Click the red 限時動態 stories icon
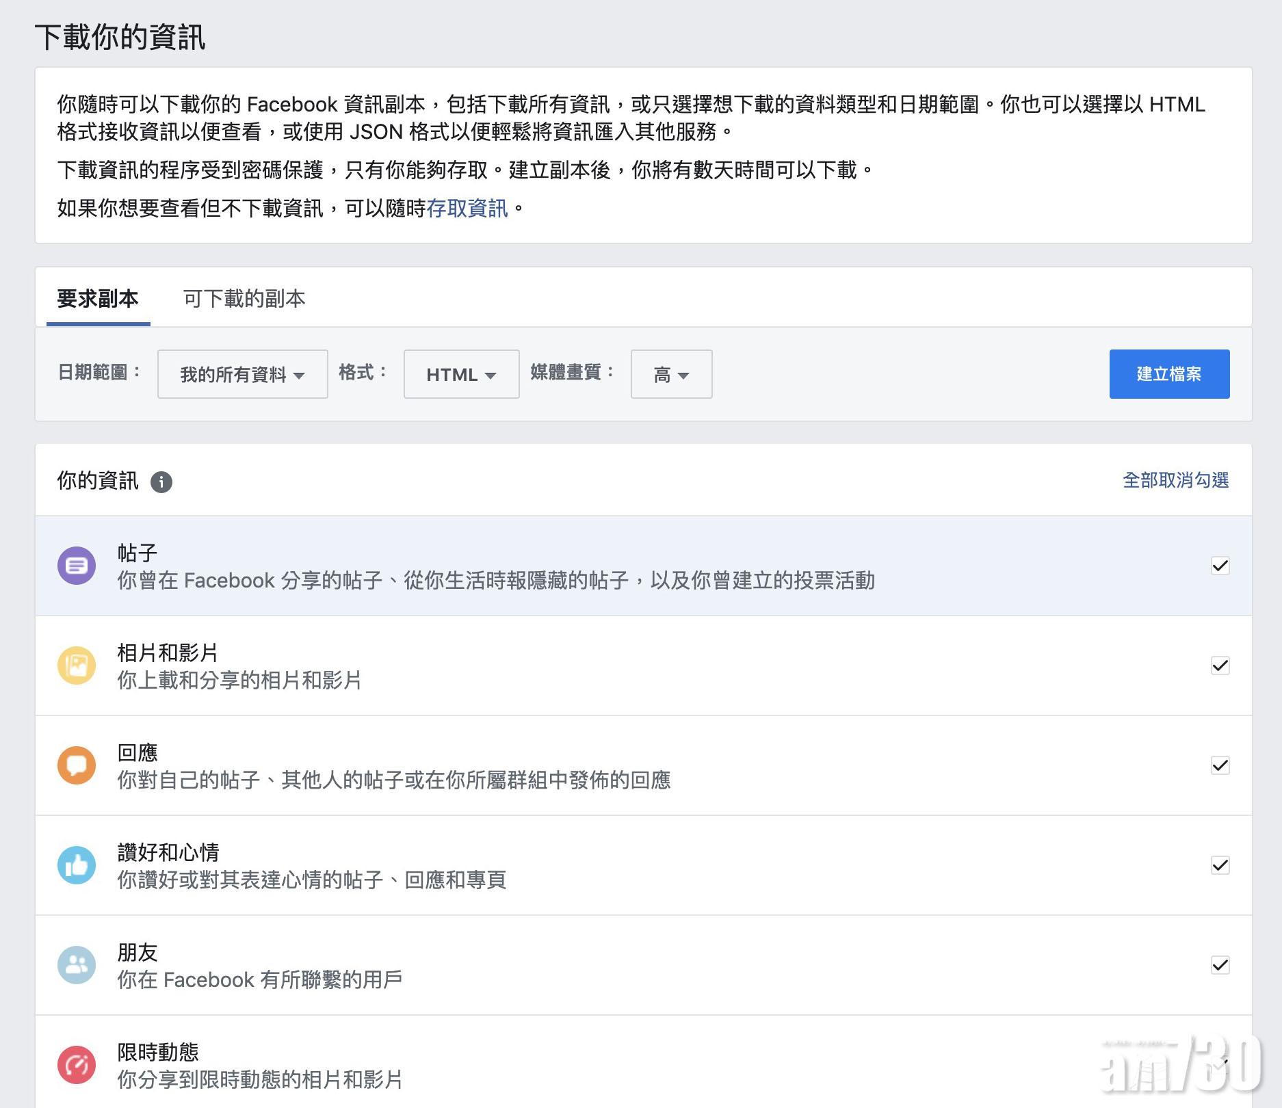Image resolution: width=1282 pixels, height=1108 pixels. [77, 1065]
